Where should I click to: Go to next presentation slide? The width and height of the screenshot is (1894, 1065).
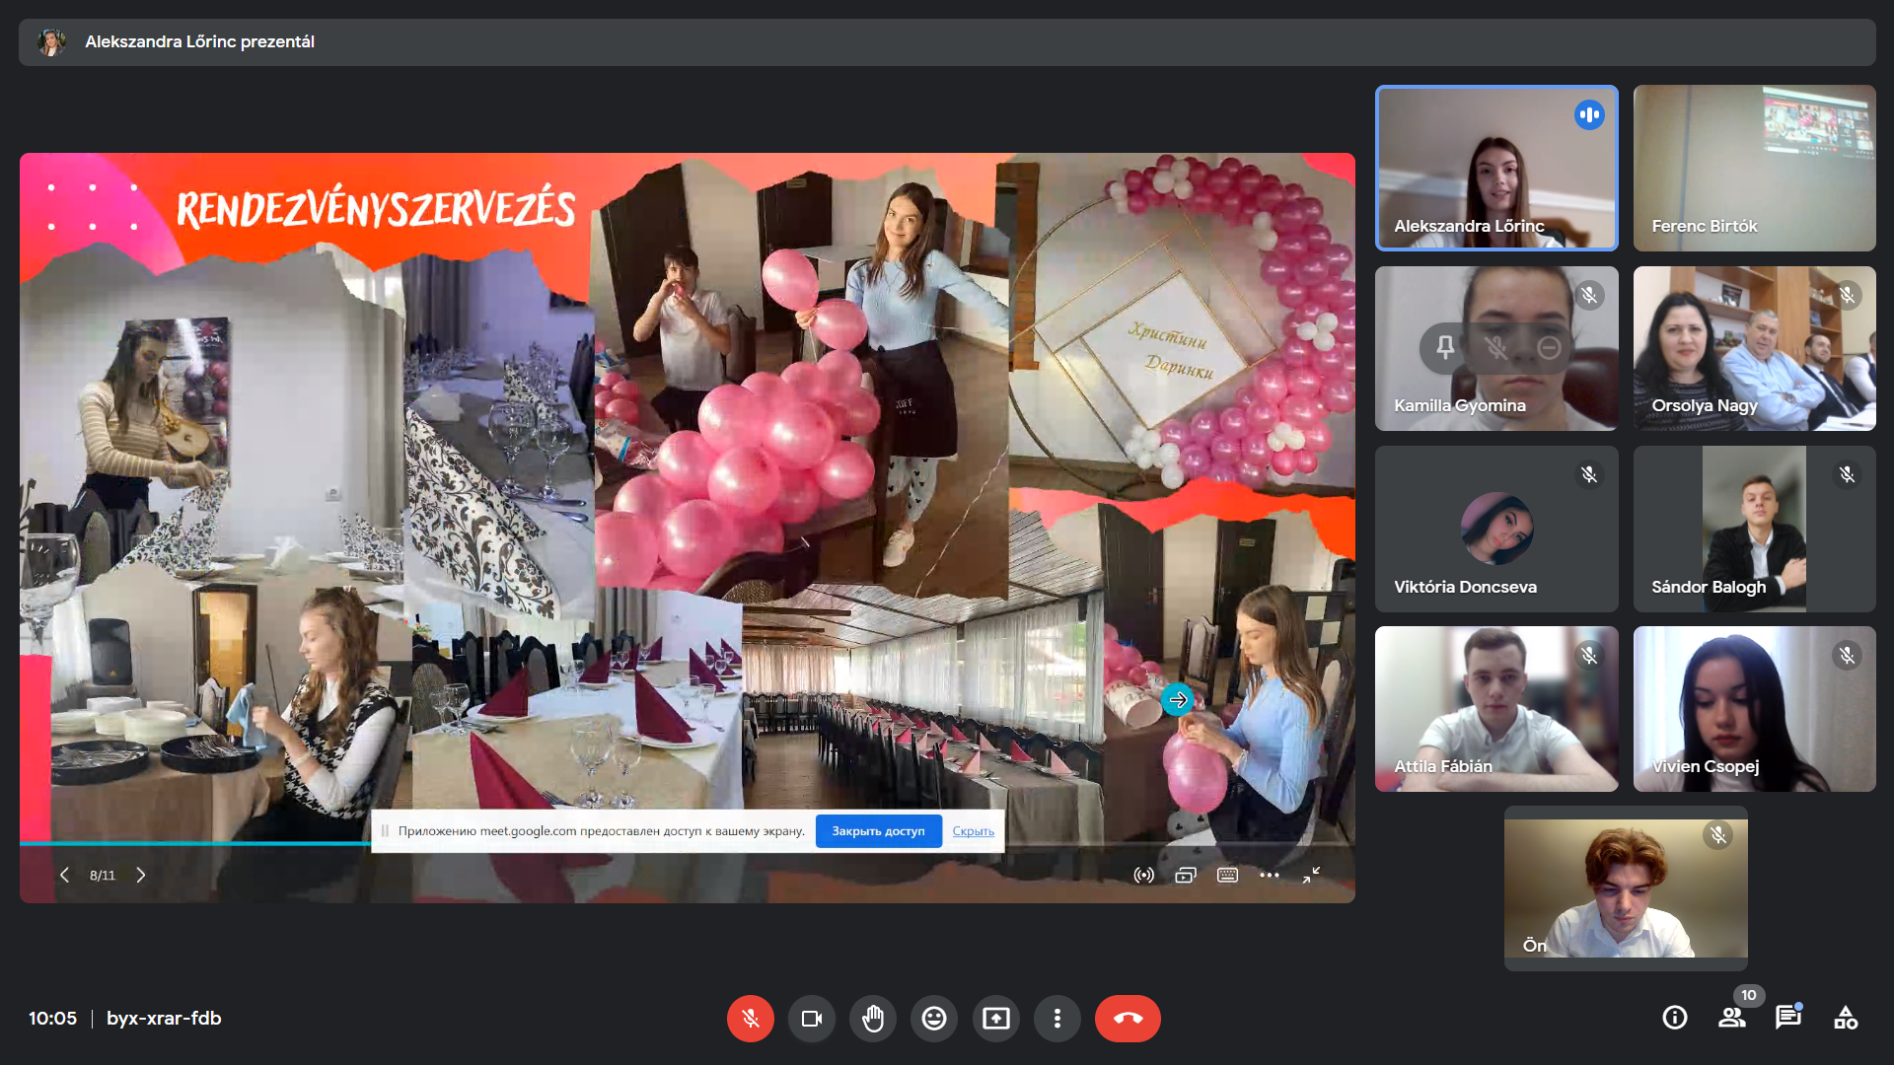click(x=141, y=876)
